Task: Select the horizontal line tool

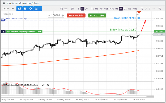Action: tap(154, 9)
